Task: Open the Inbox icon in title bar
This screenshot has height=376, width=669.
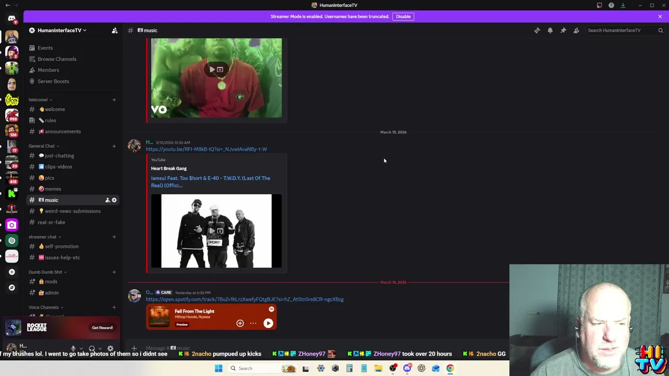Action: pyautogui.click(x=599, y=5)
